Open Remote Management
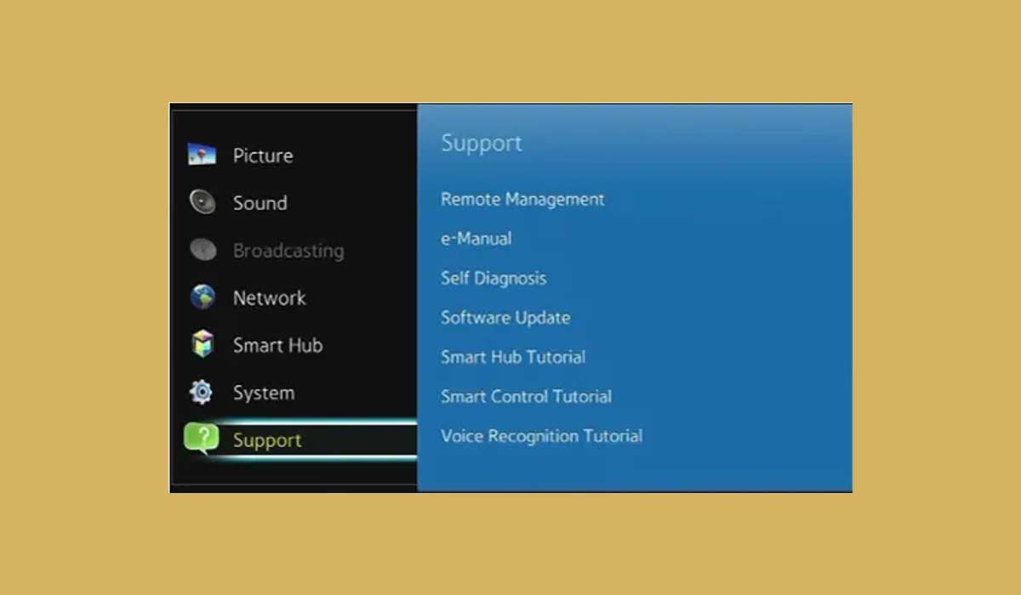Viewport: 1021px width, 595px height. 522,200
